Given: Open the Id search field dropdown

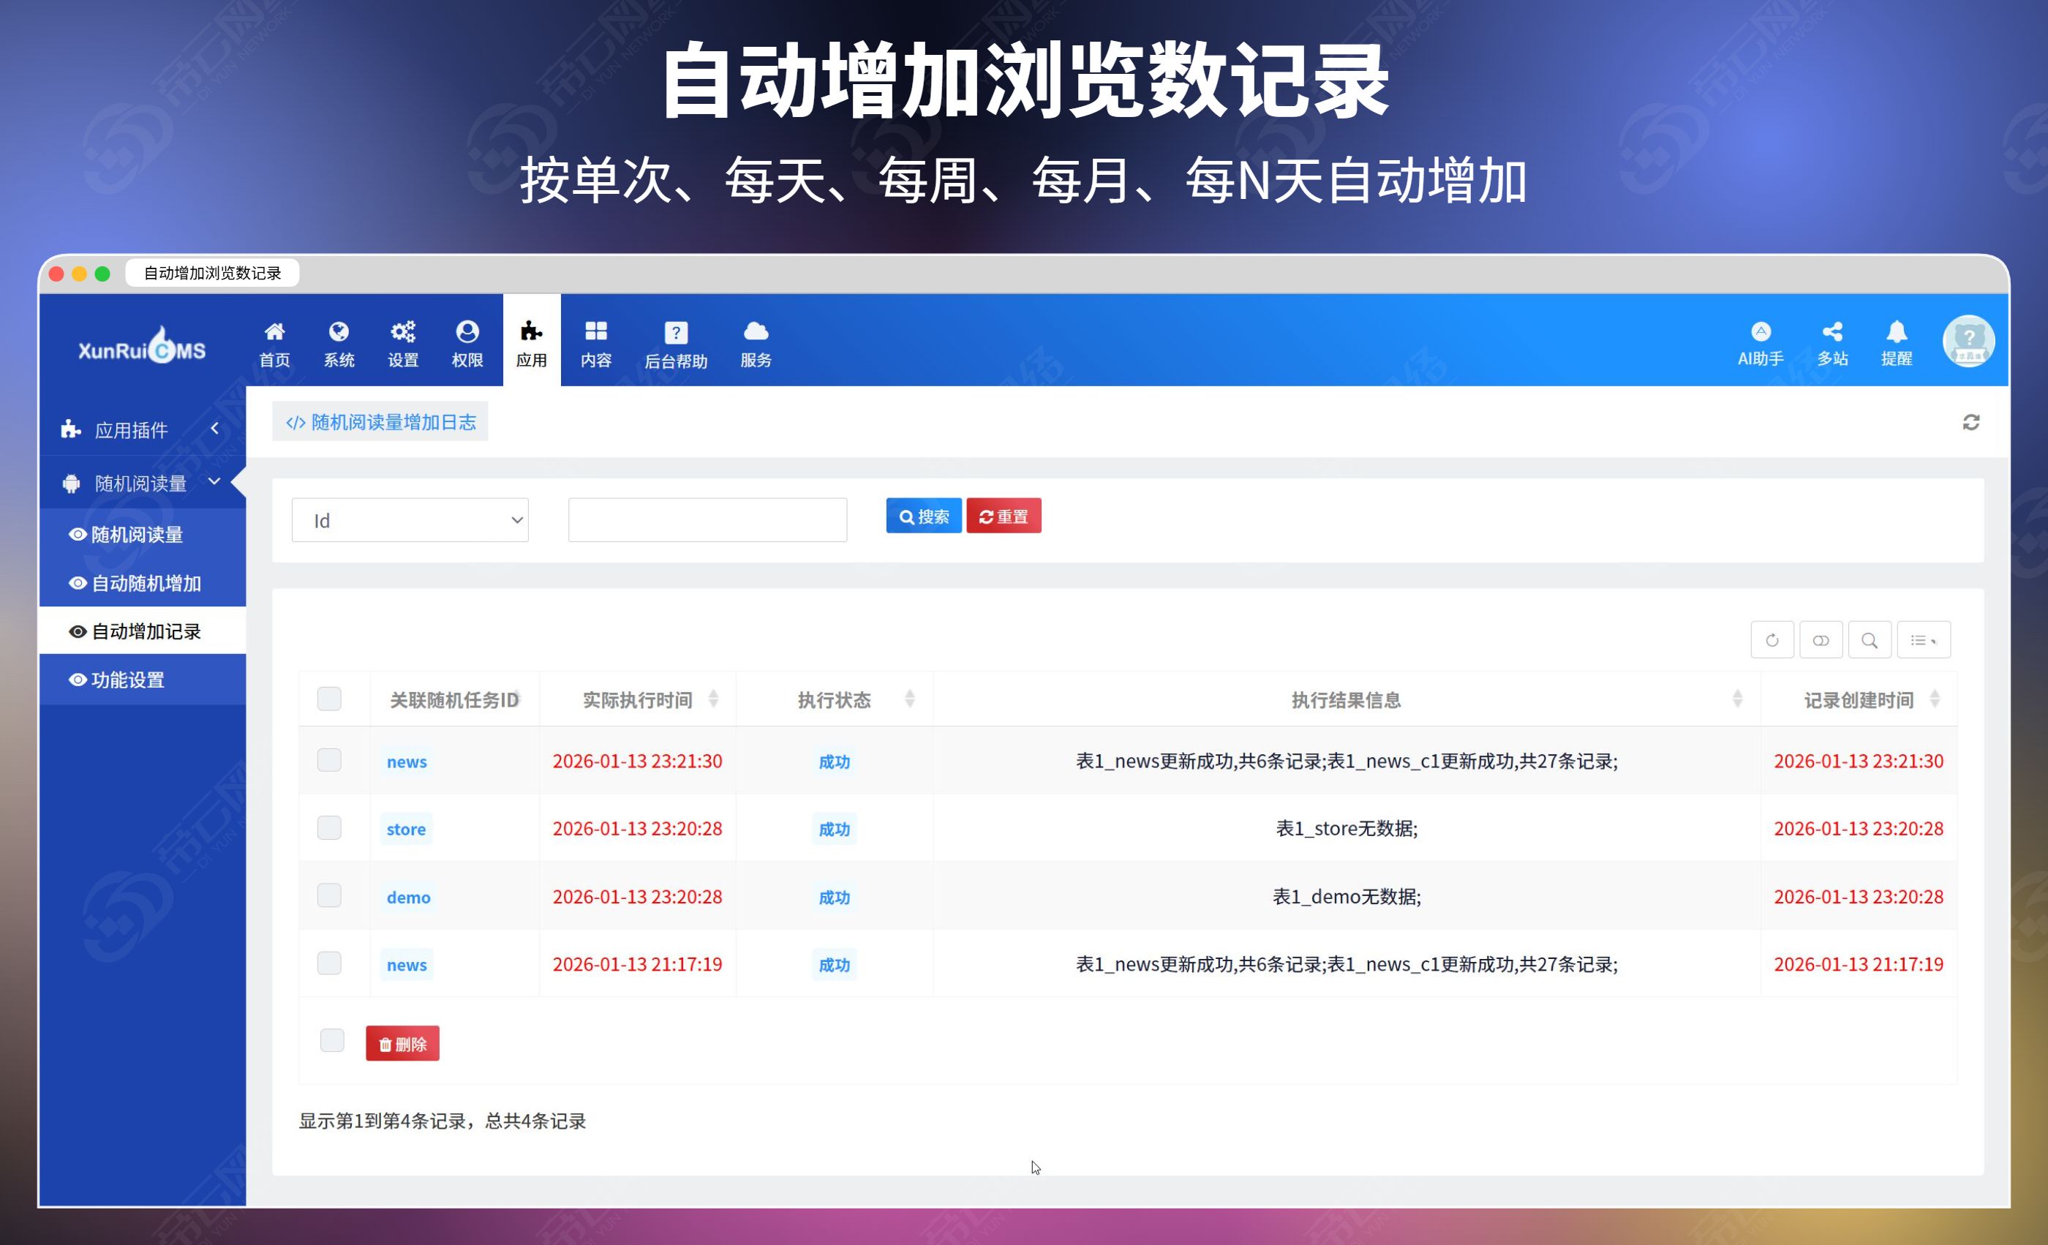Looking at the screenshot, I should pyautogui.click(x=409, y=519).
